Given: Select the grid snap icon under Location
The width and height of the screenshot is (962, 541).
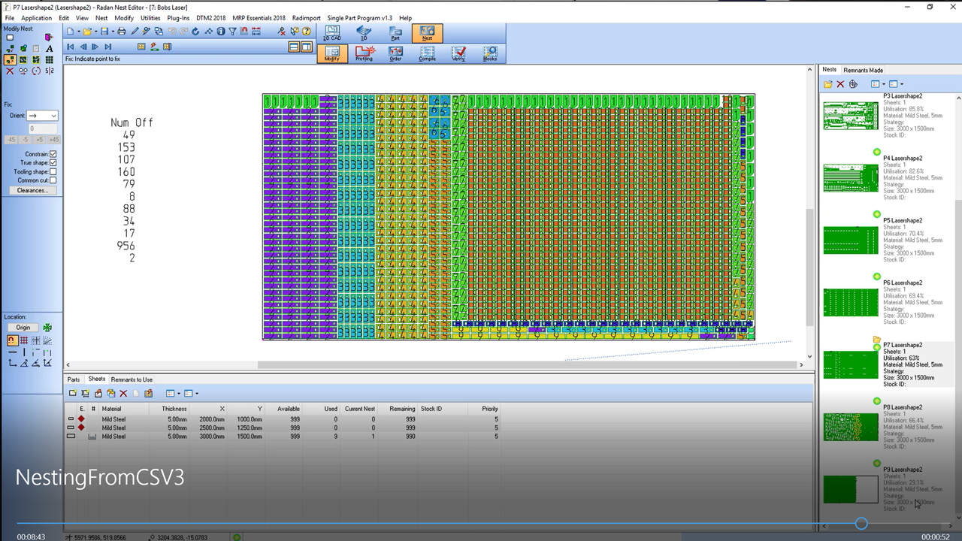Looking at the screenshot, I should click(x=24, y=340).
